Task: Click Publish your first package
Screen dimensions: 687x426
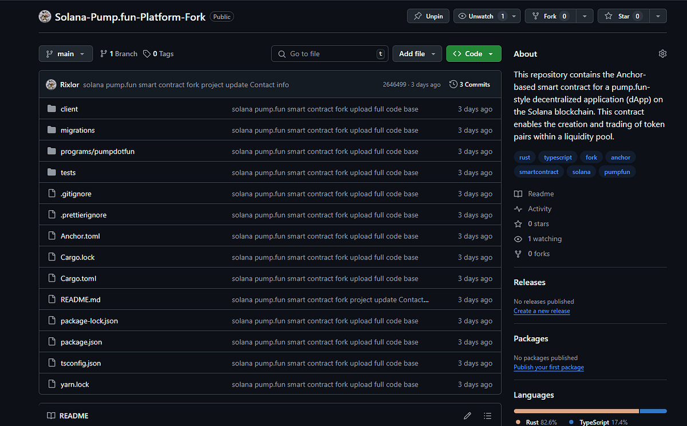Action: tap(549, 368)
